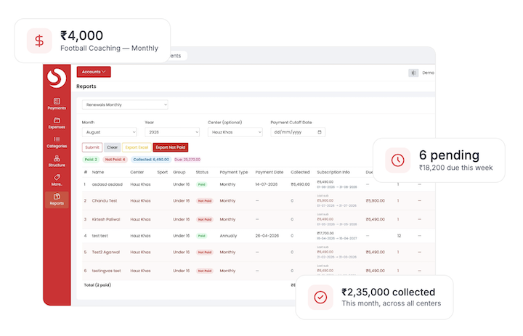Select the Test2 Agarwal row name
Image resolution: width=523 pixels, height=336 pixels.
pyautogui.click(x=106, y=252)
